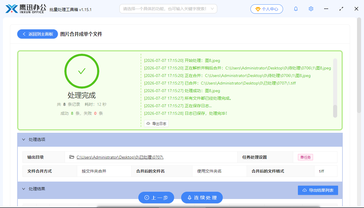The width and height of the screenshot is (364, 208).
Task: Click the folder icon beside the output path
Action: 72,157
